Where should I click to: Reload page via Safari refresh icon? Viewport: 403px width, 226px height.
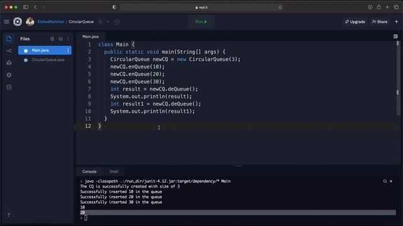pyautogui.click(x=280, y=8)
